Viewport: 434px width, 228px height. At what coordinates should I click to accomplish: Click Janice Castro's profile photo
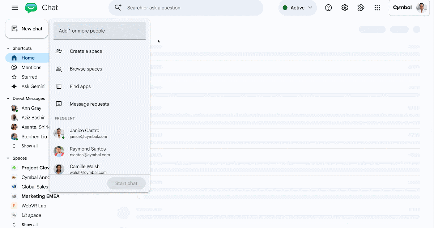59,133
